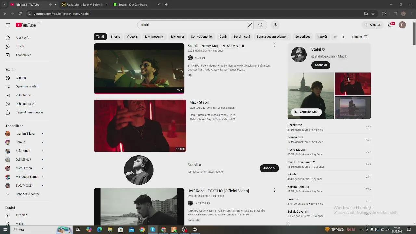Click Oluştur create button
416x234 pixels.
coord(372,25)
